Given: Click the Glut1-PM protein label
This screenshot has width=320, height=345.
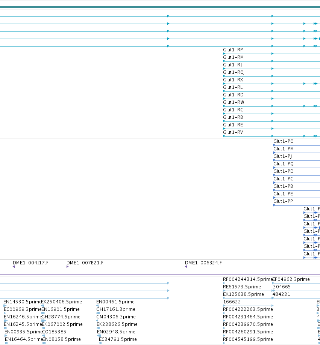Looking at the screenshot, I should (x=284, y=149).
